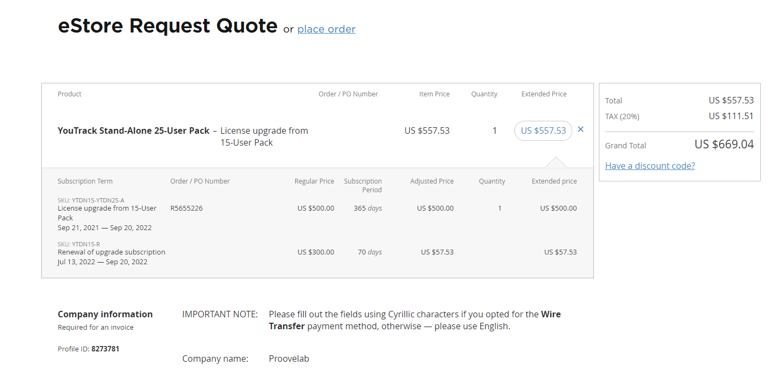Viewport: 777px width, 372px height.
Task: Click the '365 days' subscription period
Action: pyautogui.click(x=368, y=208)
